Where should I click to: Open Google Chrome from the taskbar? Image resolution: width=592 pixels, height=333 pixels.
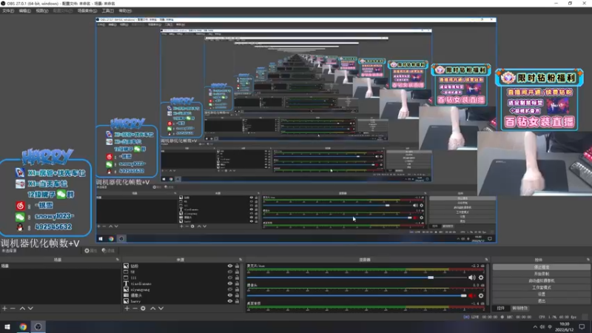(23, 327)
